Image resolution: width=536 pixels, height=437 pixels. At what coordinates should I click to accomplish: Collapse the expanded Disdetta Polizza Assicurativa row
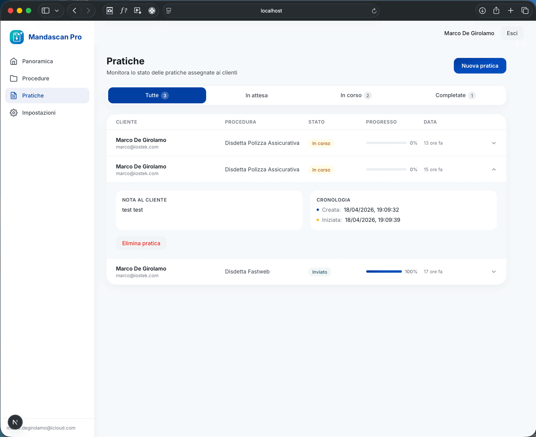(494, 169)
